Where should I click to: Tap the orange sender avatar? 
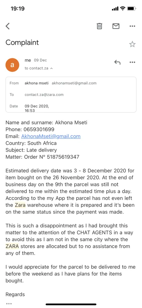12,65
